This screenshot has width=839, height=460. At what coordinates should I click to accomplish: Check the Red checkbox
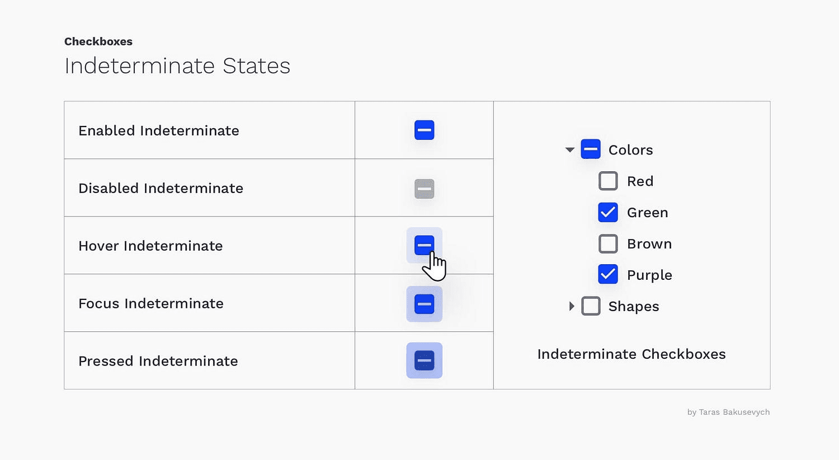coord(608,181)
